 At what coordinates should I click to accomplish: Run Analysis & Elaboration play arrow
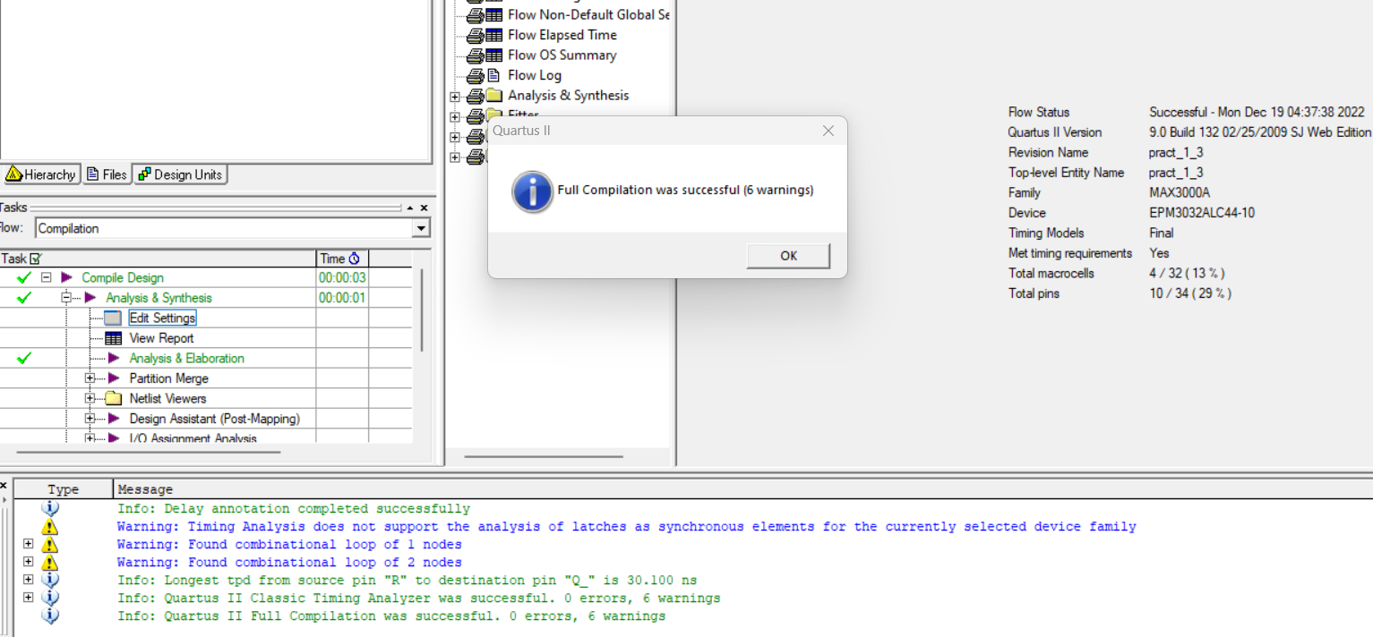coord(114,358)
